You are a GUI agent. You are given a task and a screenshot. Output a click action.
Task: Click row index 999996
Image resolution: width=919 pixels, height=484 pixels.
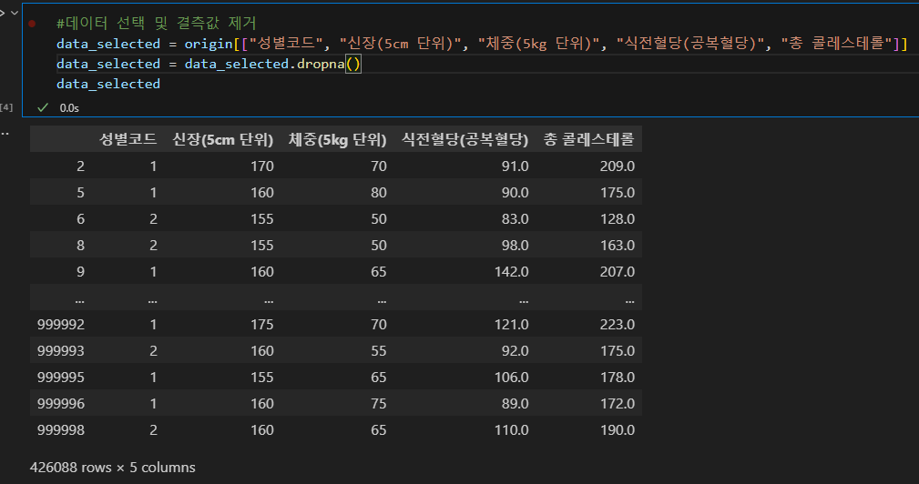(61, 403)
